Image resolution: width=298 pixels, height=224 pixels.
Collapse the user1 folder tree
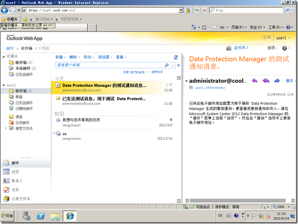point(4,85)
